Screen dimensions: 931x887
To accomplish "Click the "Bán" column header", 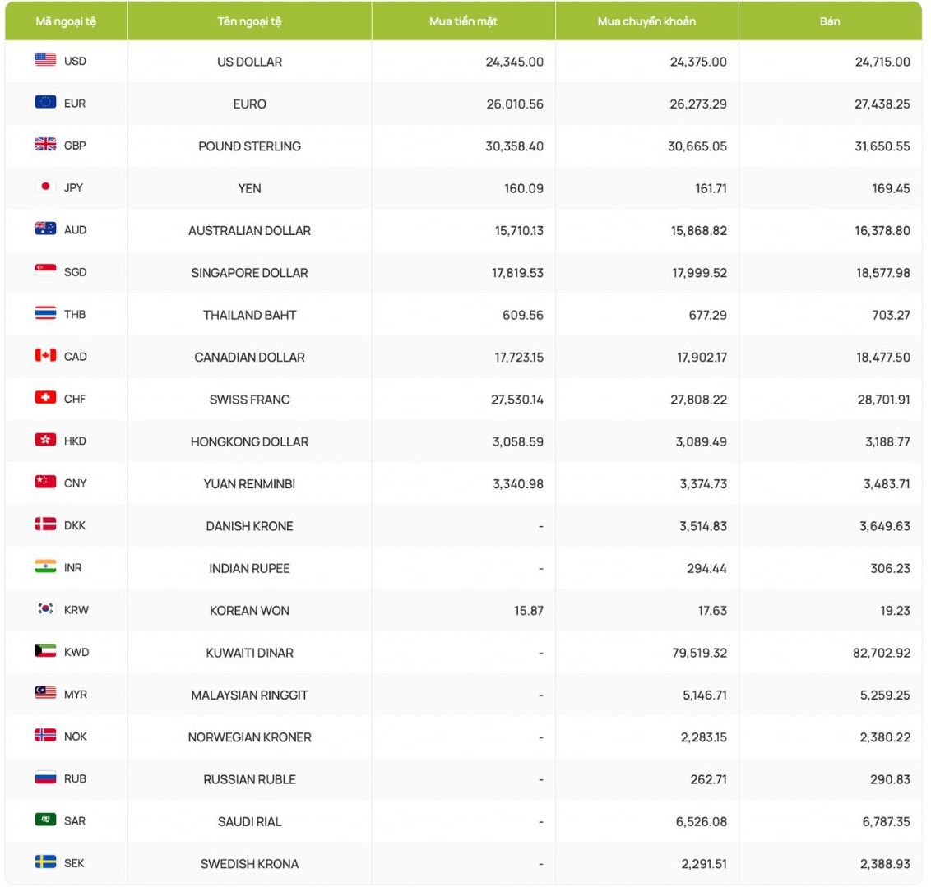I will pyautogui.click(x=830, y=21).
